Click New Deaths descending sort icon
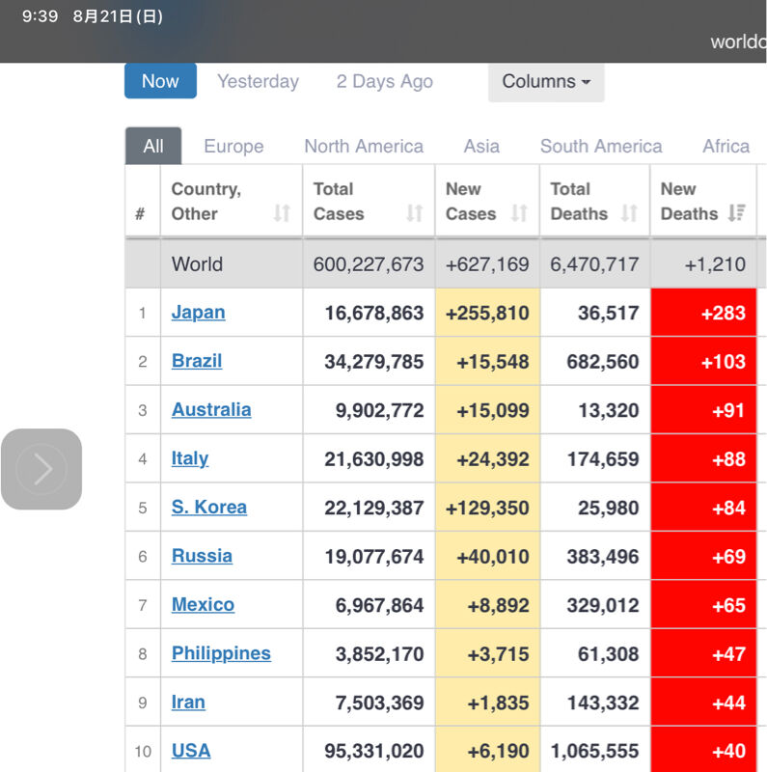767x772 pixels. [x=737, y=213]
